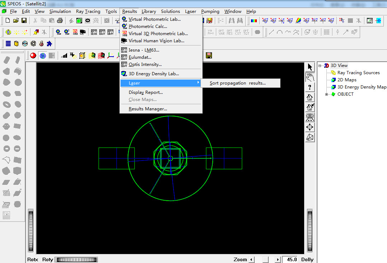
Task: Open the Pumping menu
Action: click(x=210, y=11)
